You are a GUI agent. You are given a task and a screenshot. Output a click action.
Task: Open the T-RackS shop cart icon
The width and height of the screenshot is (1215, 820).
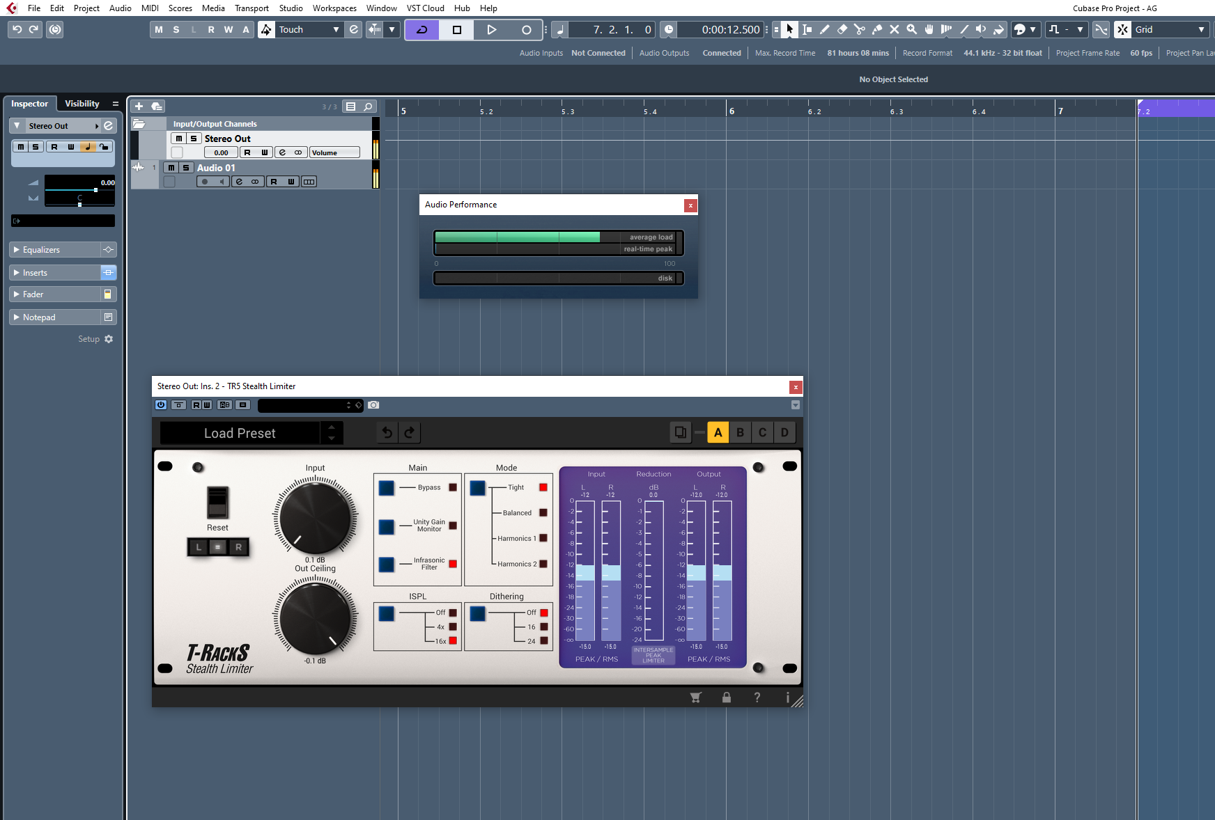pos(695,697)
